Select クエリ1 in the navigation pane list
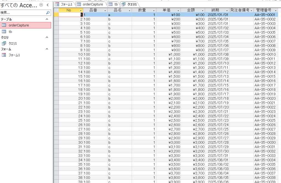 (x=13, y=43)
